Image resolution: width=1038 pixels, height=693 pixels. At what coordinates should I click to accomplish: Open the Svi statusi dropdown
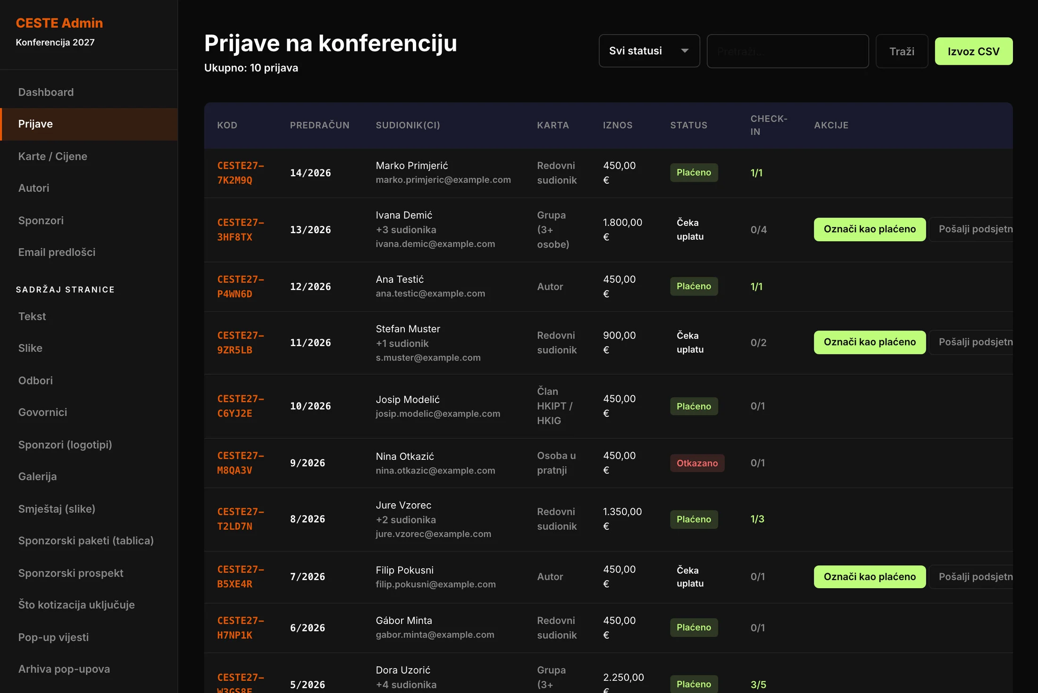point(649,51)
